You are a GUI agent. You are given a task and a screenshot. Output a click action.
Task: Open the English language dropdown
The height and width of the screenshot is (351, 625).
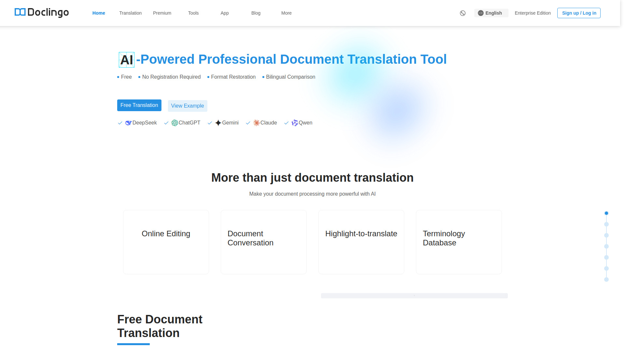click(x=491, y=13)
